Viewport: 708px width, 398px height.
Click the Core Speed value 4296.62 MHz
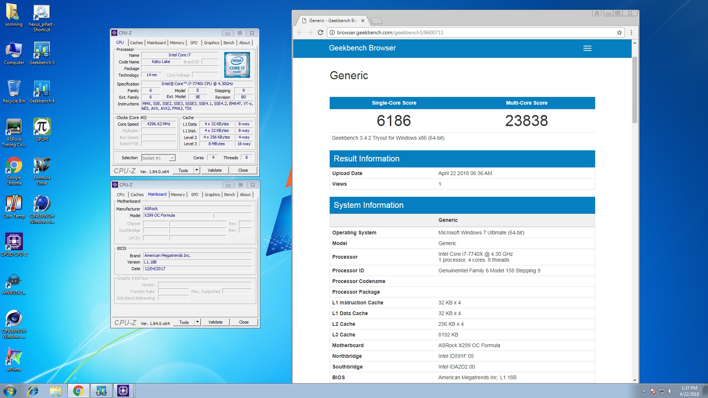coord(159,124)
